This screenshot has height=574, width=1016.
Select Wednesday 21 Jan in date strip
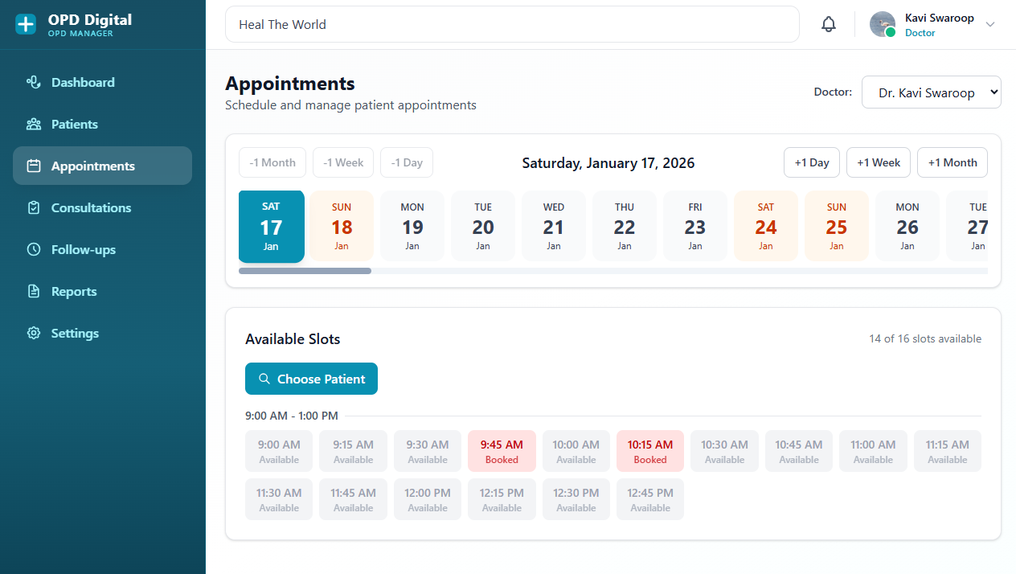coord(553,226)
